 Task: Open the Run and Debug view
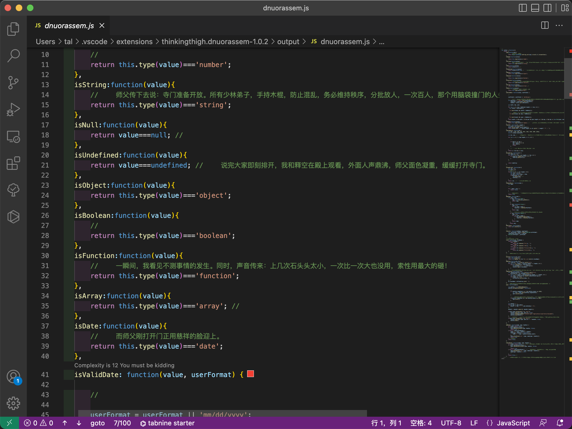click(x=13, y=109)
